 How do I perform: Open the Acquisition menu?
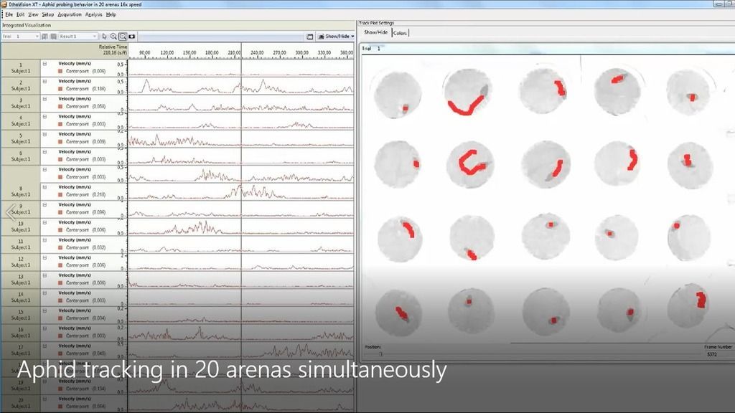(x=70, y=14)
